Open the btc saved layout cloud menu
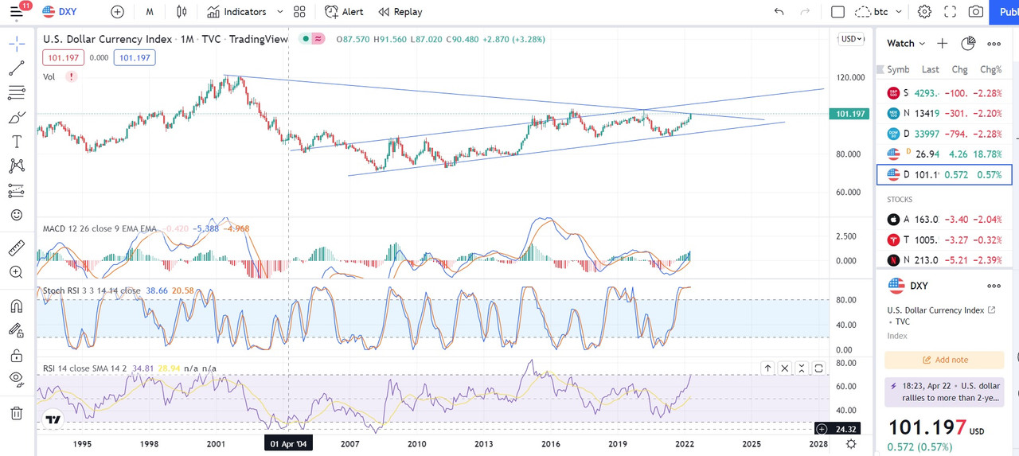This screenshot has height=456, width=1019. tap(872, 12)
